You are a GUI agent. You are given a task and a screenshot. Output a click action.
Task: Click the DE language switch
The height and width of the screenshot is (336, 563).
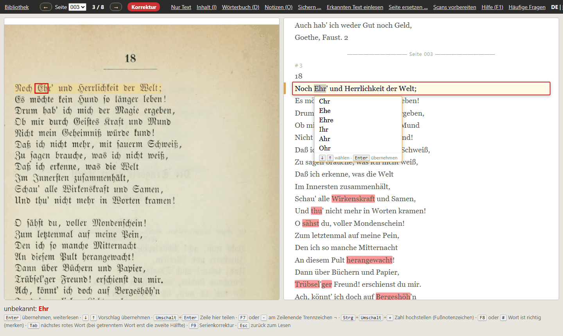point(554,7)
